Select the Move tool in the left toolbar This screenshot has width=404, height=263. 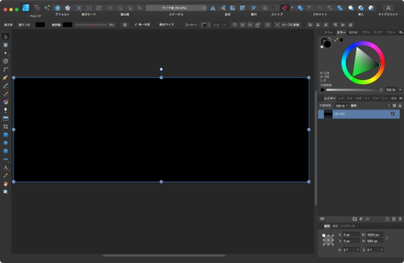pos(5,36)
